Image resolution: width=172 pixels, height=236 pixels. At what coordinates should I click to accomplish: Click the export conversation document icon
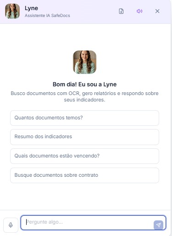click(121, 11)
